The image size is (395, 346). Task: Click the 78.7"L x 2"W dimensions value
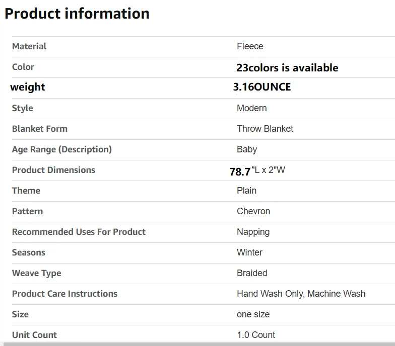257,171
